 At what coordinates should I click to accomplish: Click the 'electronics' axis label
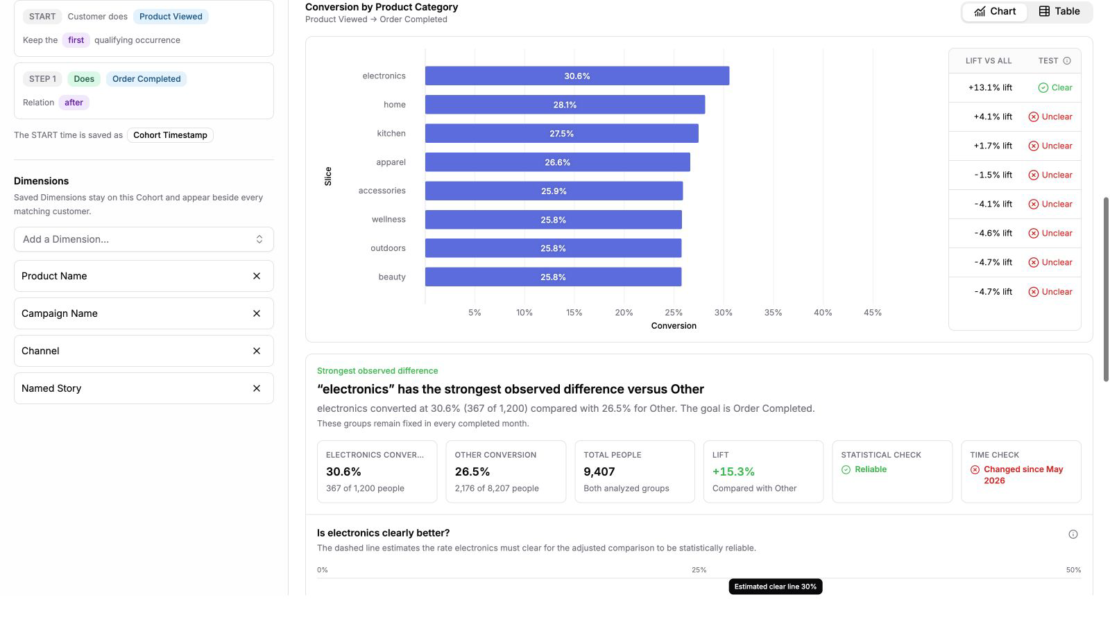[384, 76]
